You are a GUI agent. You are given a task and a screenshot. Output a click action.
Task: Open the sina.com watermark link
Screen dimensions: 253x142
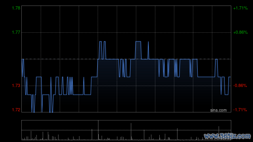coord(218,110)
